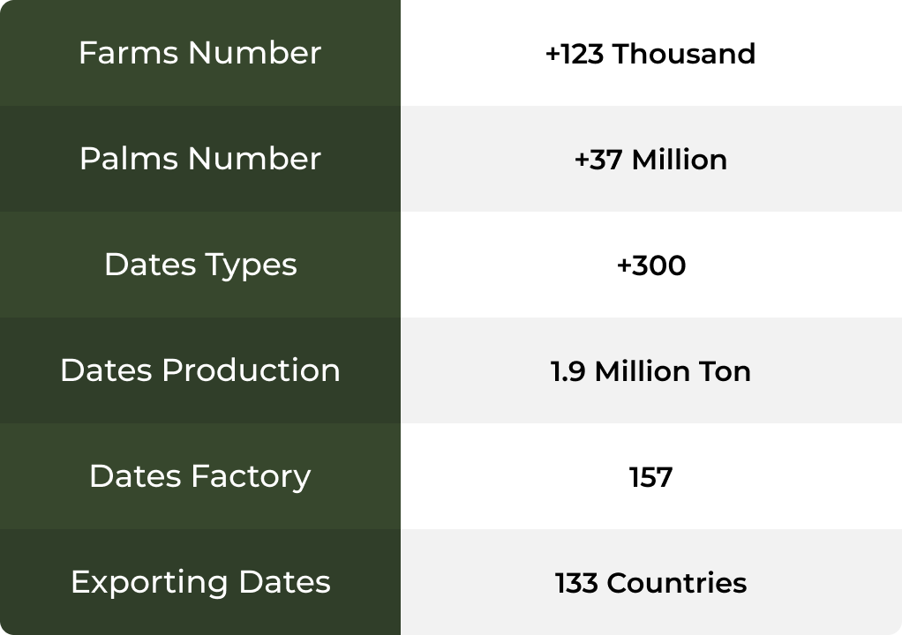Select the +37 Million value
This screenshot has height=635, width=902.
point(650,160)
